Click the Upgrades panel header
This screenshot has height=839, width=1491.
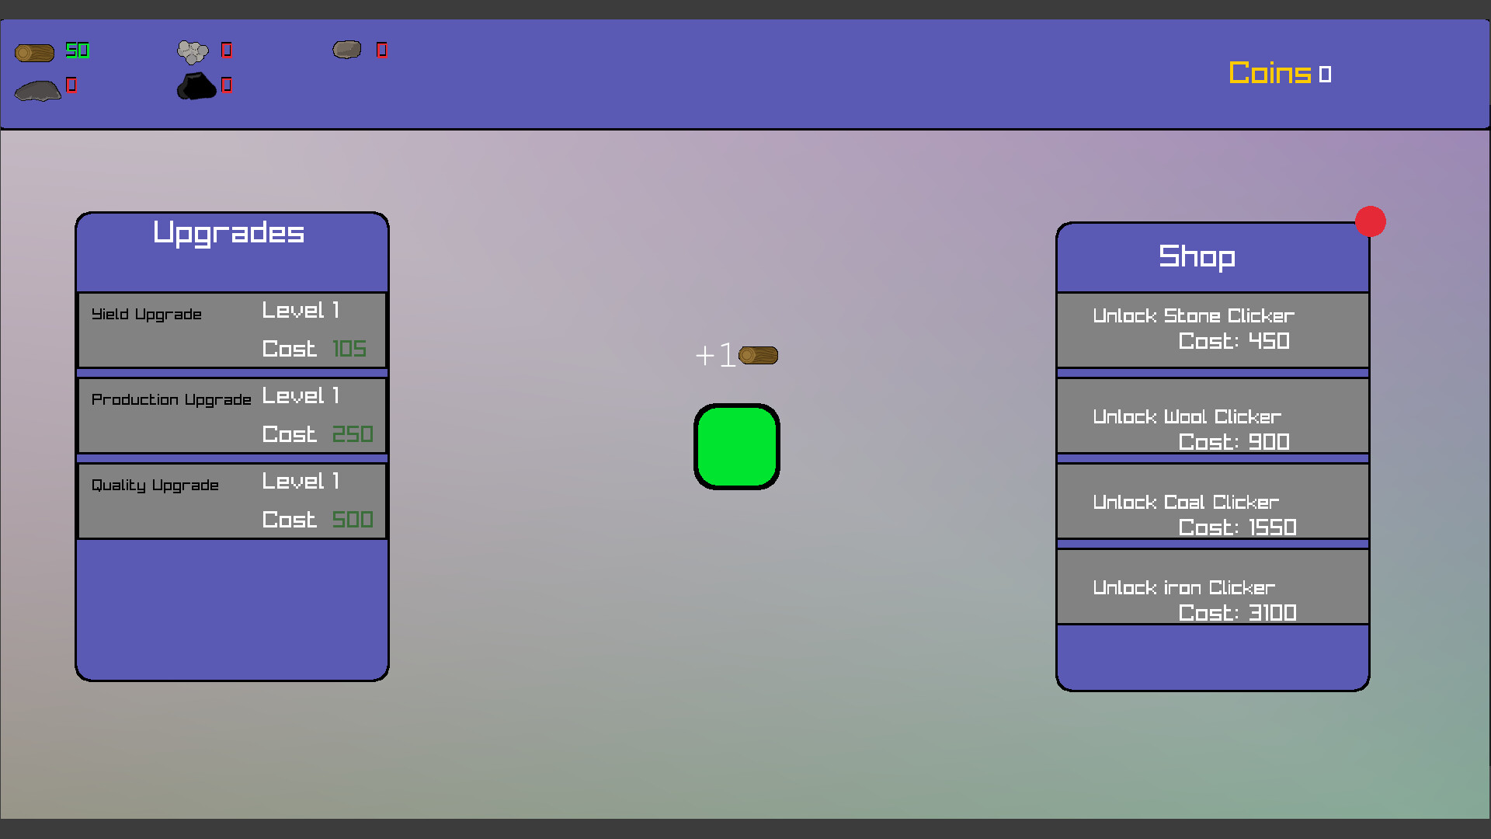(229, 233)
